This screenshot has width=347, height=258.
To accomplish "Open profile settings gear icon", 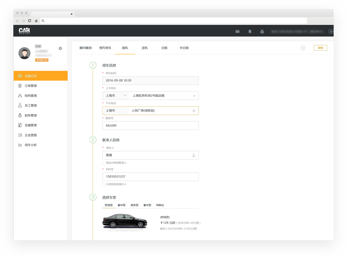I will [60, 48].
